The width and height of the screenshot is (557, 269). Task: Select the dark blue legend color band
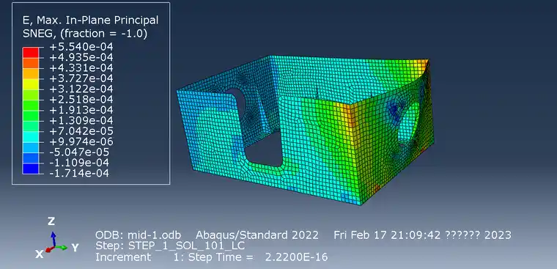[30, 169]
